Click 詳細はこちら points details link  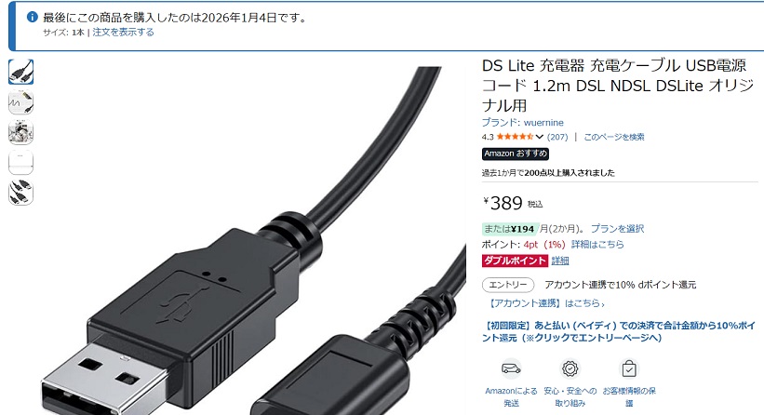tap(597, 244)
